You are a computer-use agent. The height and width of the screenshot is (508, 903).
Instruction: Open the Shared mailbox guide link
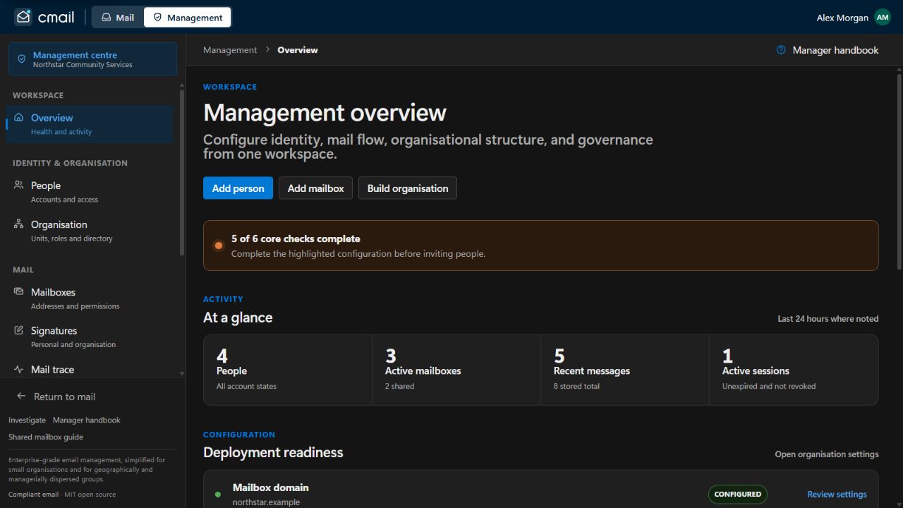pyautogui.click(x=46, y=437)
